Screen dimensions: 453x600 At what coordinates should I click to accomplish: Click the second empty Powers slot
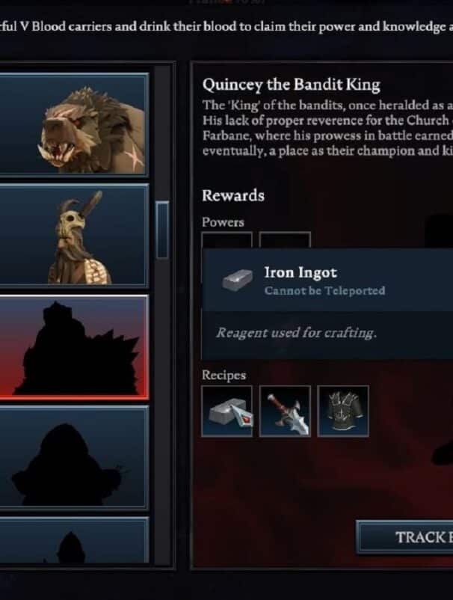click(285, 240)
